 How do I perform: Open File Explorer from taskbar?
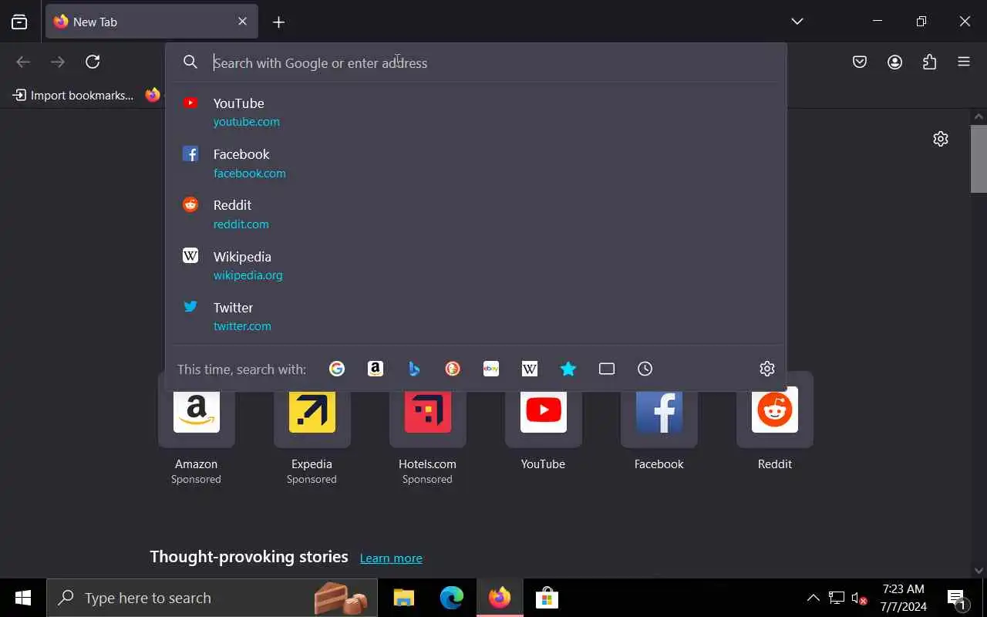point(404,598)
